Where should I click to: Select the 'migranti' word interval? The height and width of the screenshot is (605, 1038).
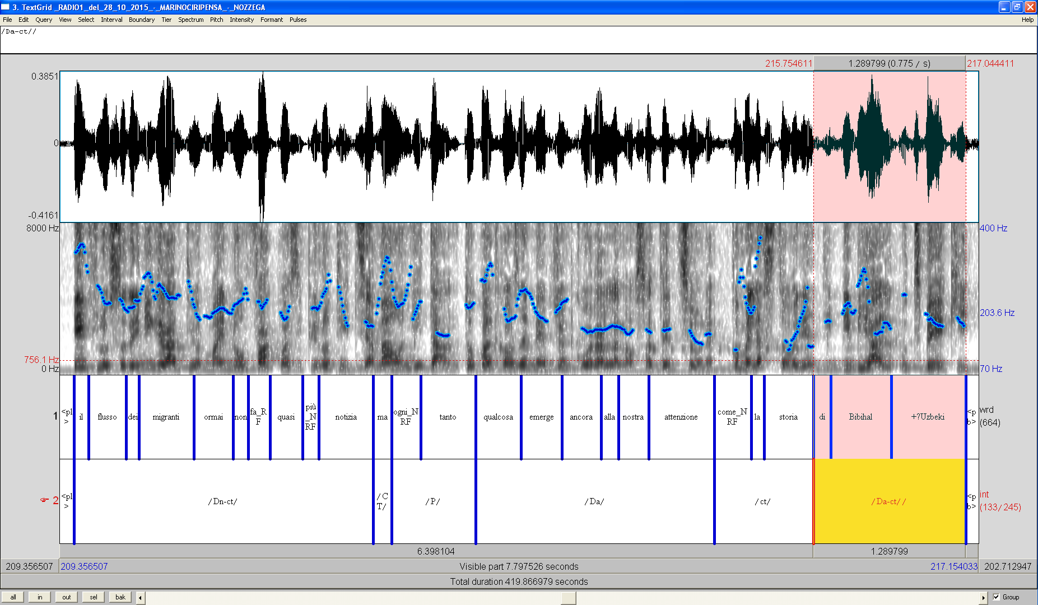click(x=166, y=417)
